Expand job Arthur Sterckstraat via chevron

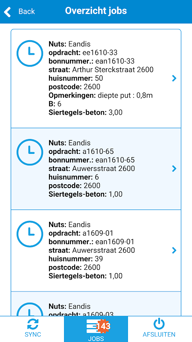174,78
